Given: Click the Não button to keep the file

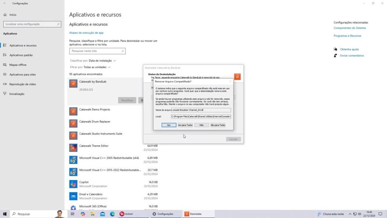Looking at the screenshot, I should 201,125.
